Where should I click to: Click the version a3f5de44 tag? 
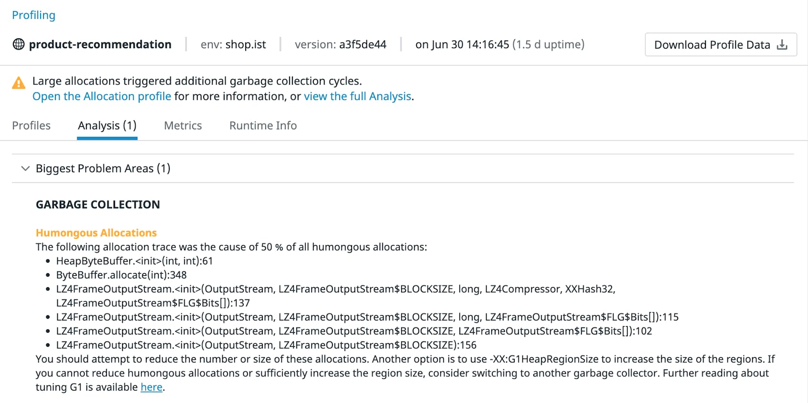click(340, 44)
